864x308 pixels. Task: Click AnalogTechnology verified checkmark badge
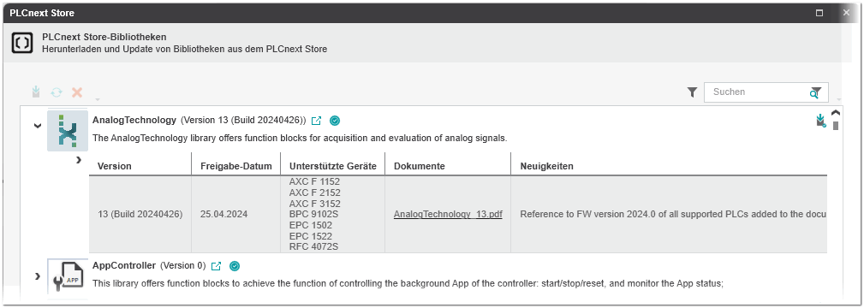[x=335, y=120]
